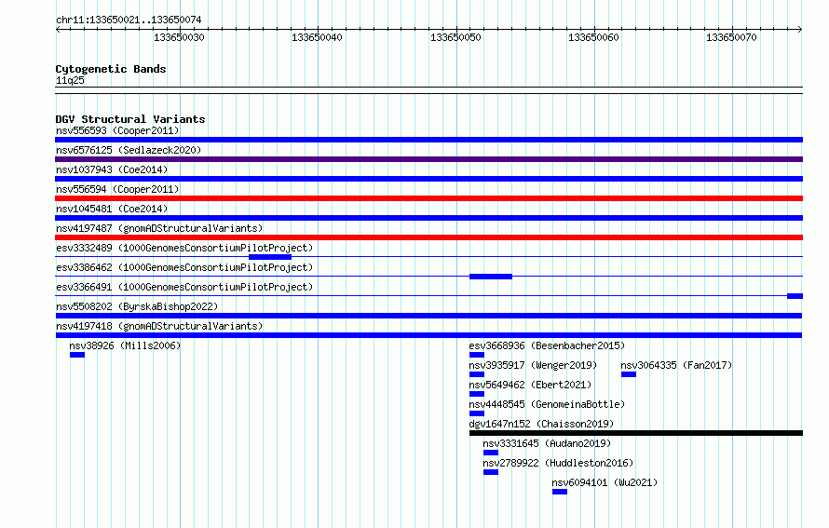Select nsv4448545 (GenomeinaBottle) label
Image resolution: width=829 pixels, height=528 pixels.
(547, 404)
